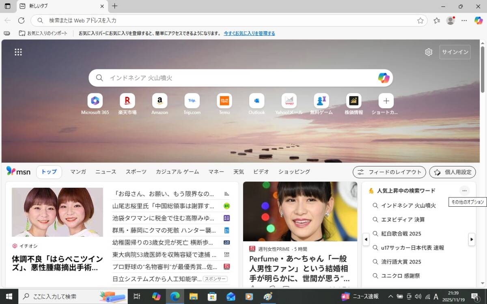Image resolution: width=487 pixels, height=304 pixels.
Task: Switch to the ビデオ tab
Action: [x=261, y=172]
